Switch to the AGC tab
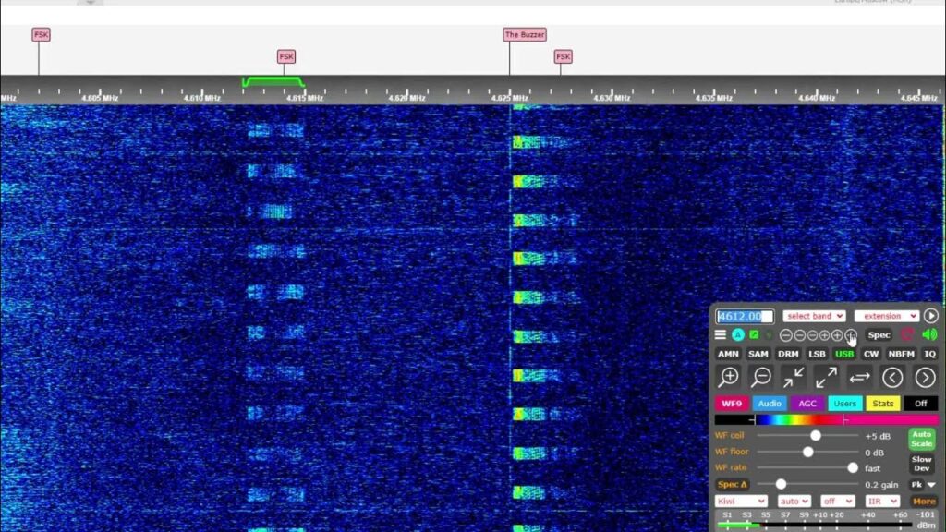 [x=807, y=404]
